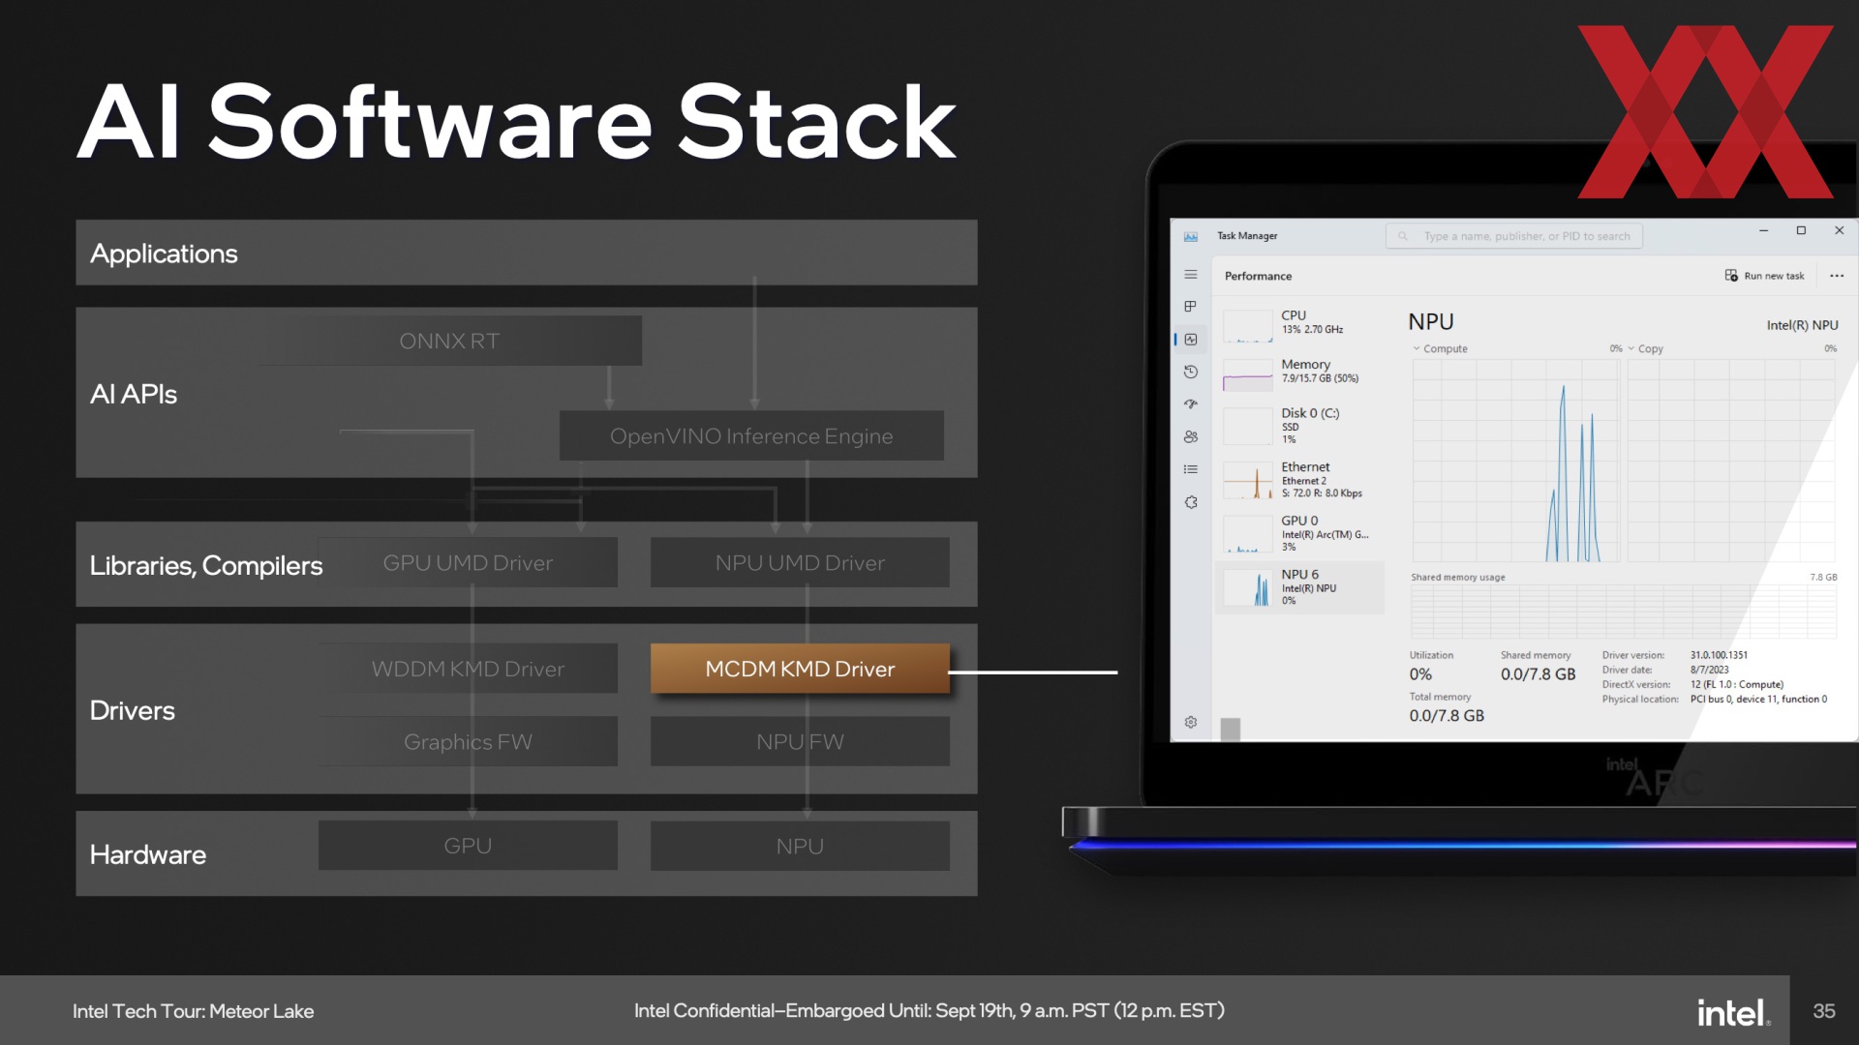The width and height of the screenshot is (1859, 1045).
Task: Click the Memory mini graph thumbnail
Action: (x=1248, y=374)
